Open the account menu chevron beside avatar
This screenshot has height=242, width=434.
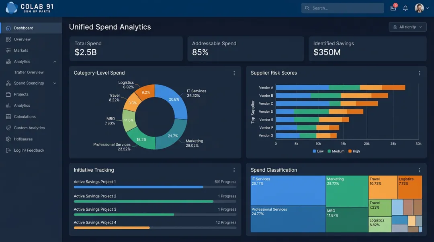click(x=427, y=8)
